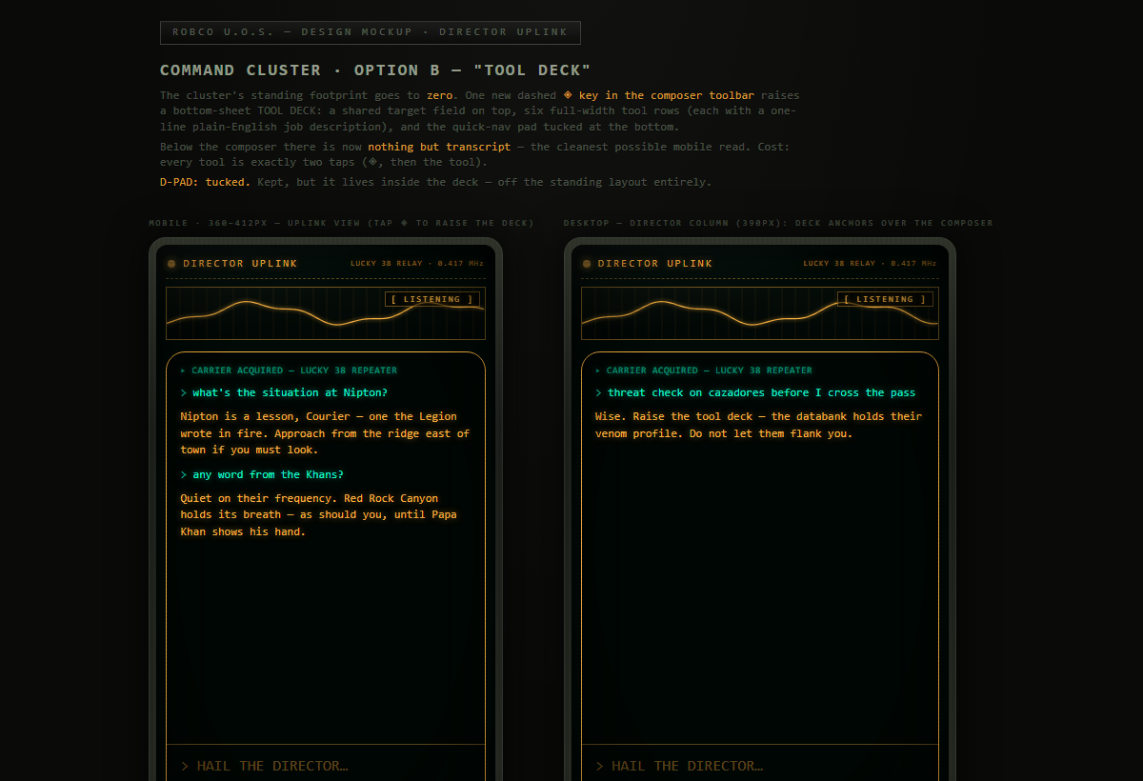The width and height of the screenshot is (1143, 781).
Task: Click 'DIRECTOR UPLINK' title in the mobile mockup
Action: pyautogui.click(x=240, y=264)
